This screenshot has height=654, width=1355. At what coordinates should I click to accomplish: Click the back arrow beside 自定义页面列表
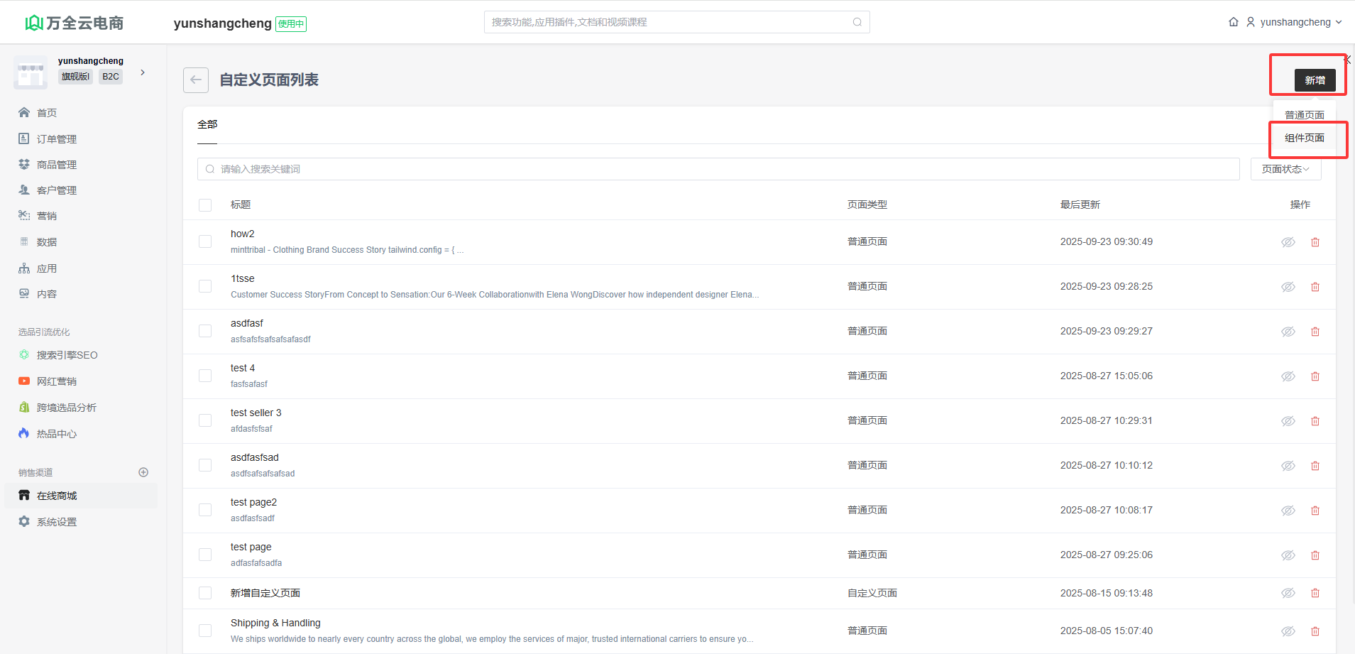tap(196, 80)
